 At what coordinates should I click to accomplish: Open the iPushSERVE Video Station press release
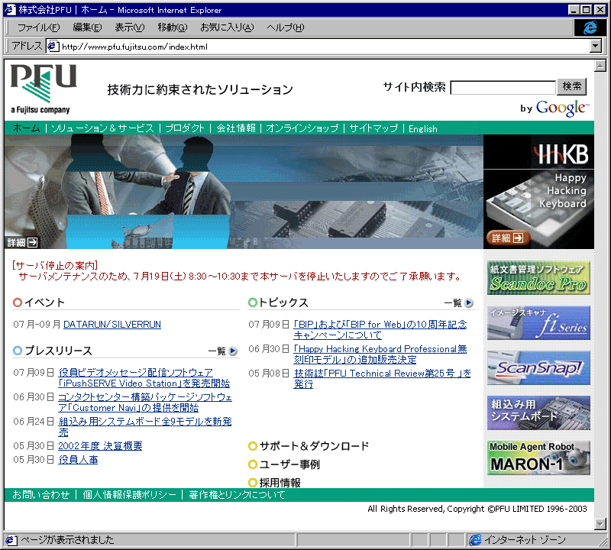(x=144, y=377)
